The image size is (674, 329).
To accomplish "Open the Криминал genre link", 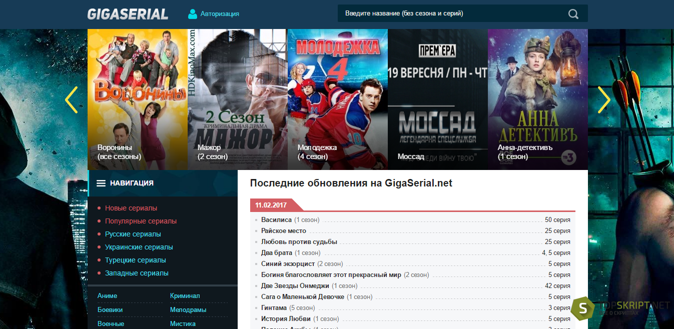I will [x=185, y=295].
